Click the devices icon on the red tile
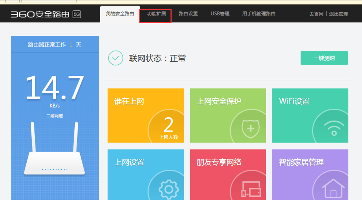The width and height of the screenshot is (362, 200). click(x=251, y=189)
